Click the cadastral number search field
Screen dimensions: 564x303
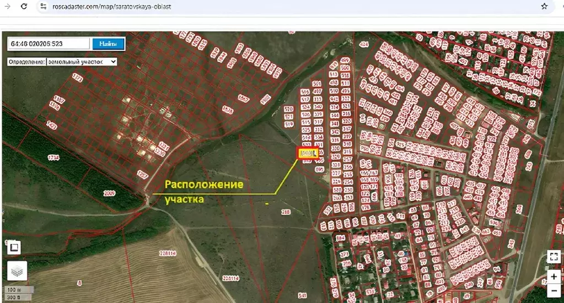49,44
